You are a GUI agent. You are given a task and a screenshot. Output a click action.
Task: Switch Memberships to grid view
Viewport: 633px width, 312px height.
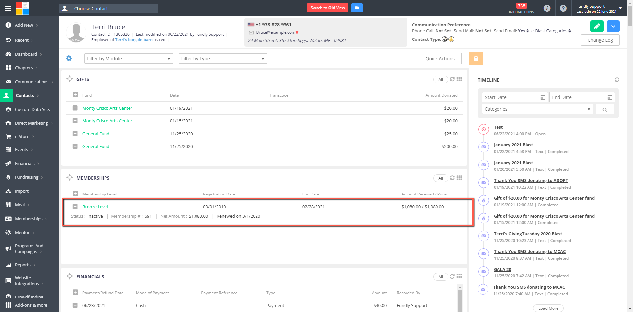pos(459,178)
